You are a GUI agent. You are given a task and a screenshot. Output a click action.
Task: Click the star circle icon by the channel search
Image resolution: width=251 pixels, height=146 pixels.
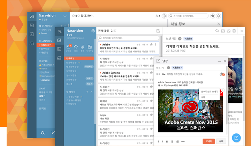pyautogui.click(x=213, y=16)
